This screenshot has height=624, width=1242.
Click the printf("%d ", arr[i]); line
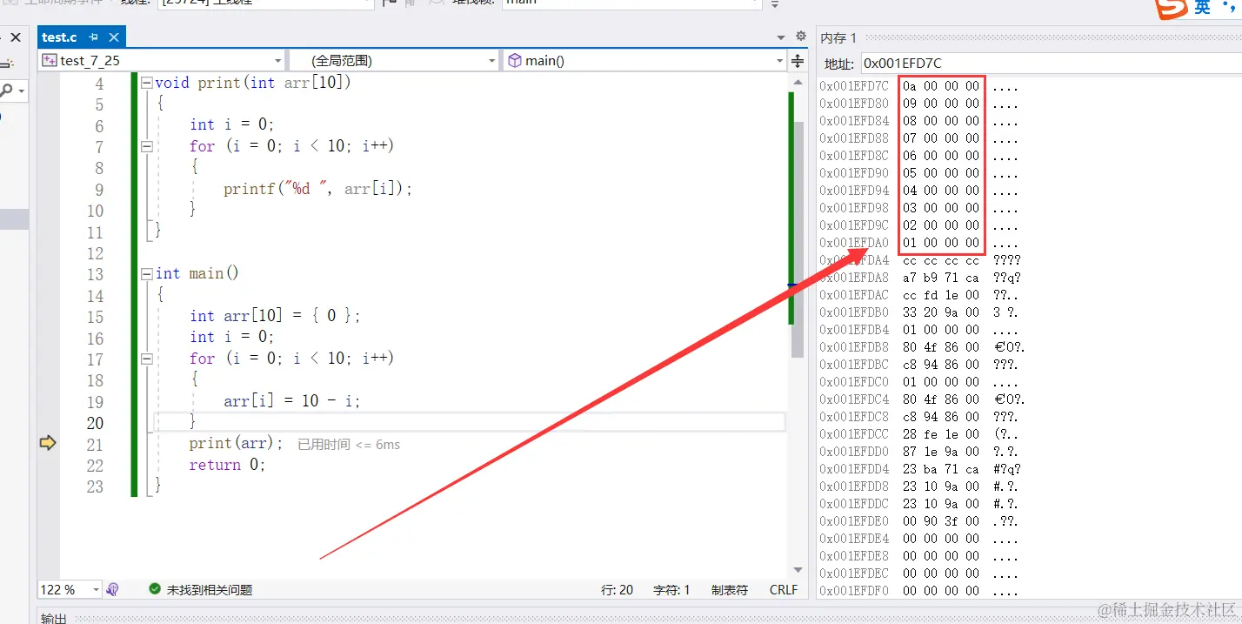coord(317,189)
